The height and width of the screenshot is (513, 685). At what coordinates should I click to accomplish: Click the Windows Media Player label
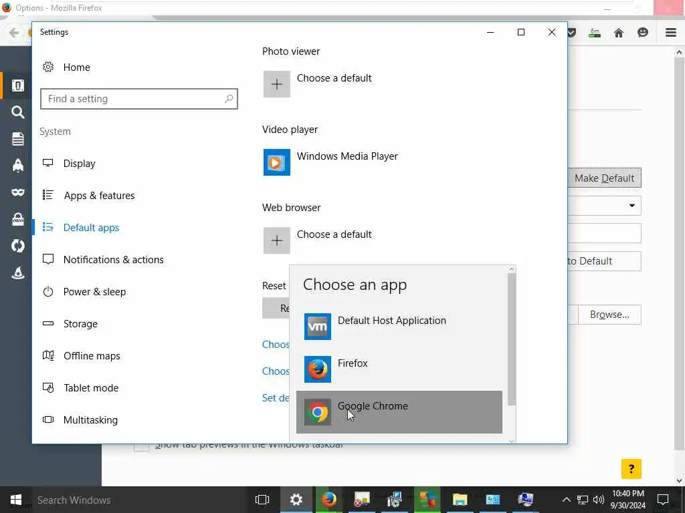(x=347, y=156)
